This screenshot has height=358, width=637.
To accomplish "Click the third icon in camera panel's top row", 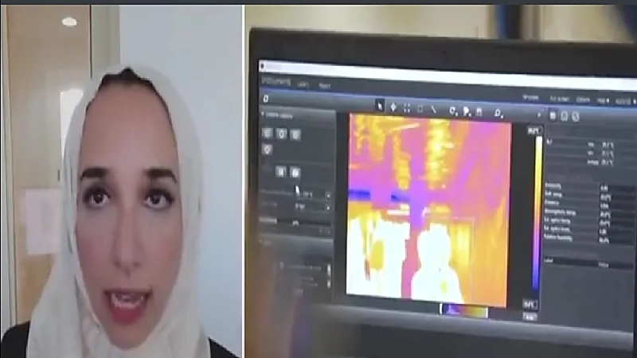I will (x=295, y=134).
